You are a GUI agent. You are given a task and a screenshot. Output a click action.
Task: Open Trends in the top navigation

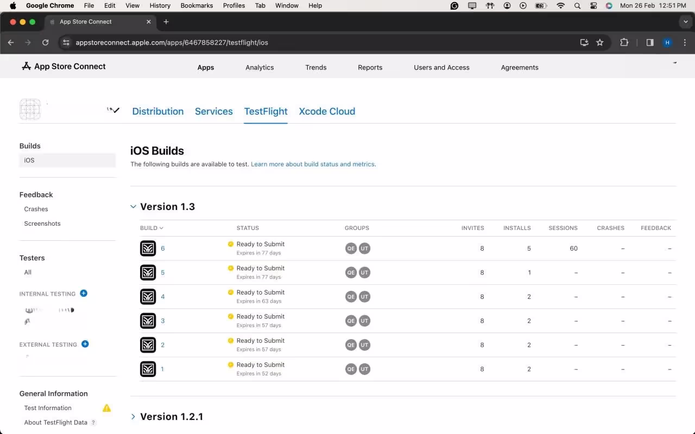point(316,67)
